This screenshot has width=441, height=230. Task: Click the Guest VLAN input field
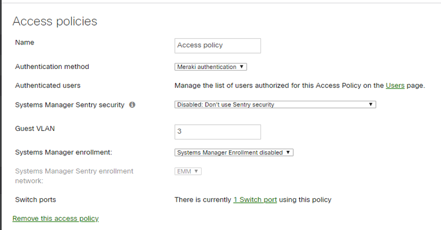click(x=217, y=132)
